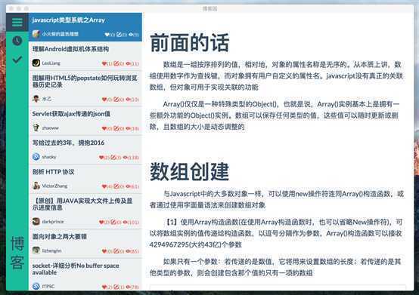Viewport: 419px width, 295px height.
Task: Click the 博客园 window title
Action: tap(209, 9)
